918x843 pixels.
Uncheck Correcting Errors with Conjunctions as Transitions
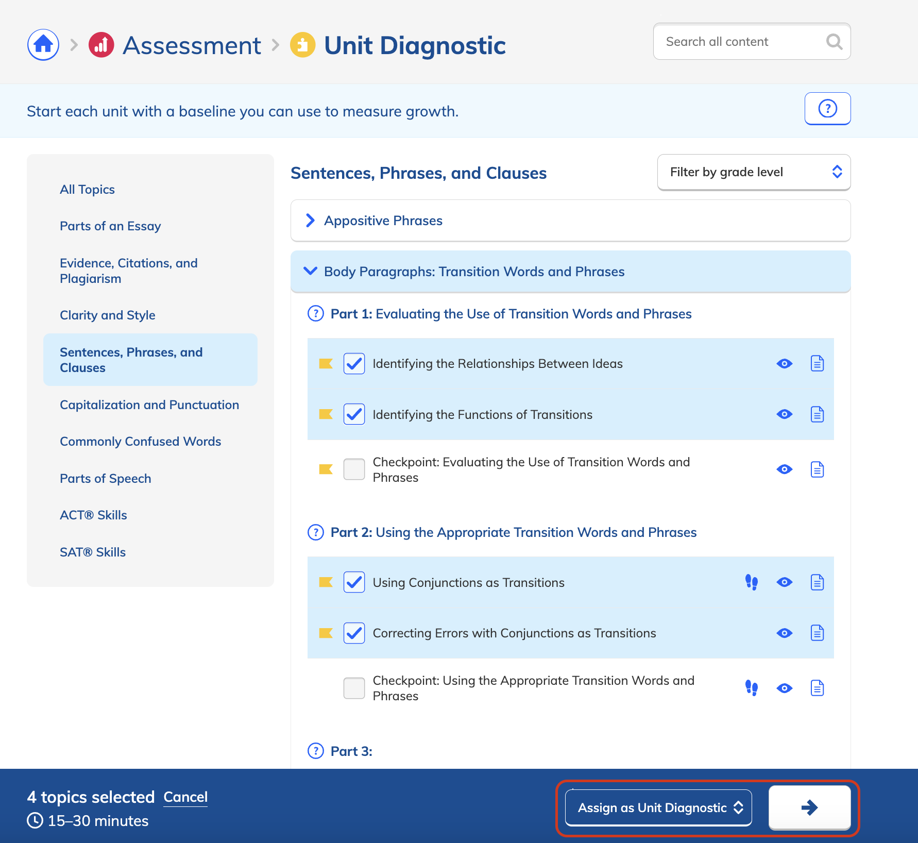tap(354, 633)
